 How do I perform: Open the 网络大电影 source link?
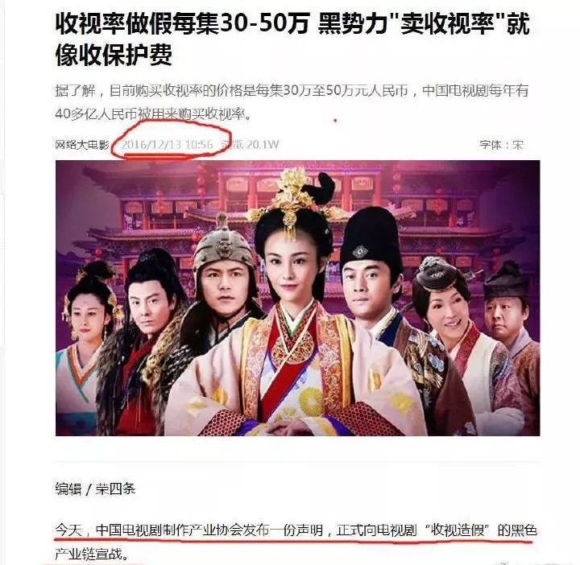[82, 145]
